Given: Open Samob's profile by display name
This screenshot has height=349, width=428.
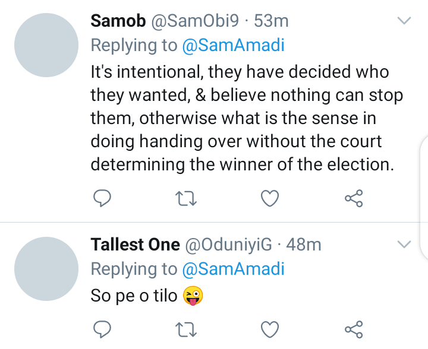Looking at the screenshot, I should coord(118,21).
